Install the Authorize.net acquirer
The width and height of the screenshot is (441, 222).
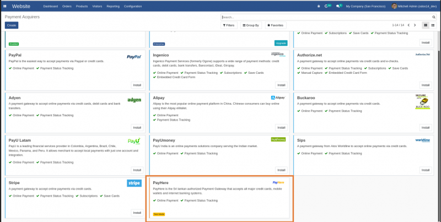click(426, 85)
